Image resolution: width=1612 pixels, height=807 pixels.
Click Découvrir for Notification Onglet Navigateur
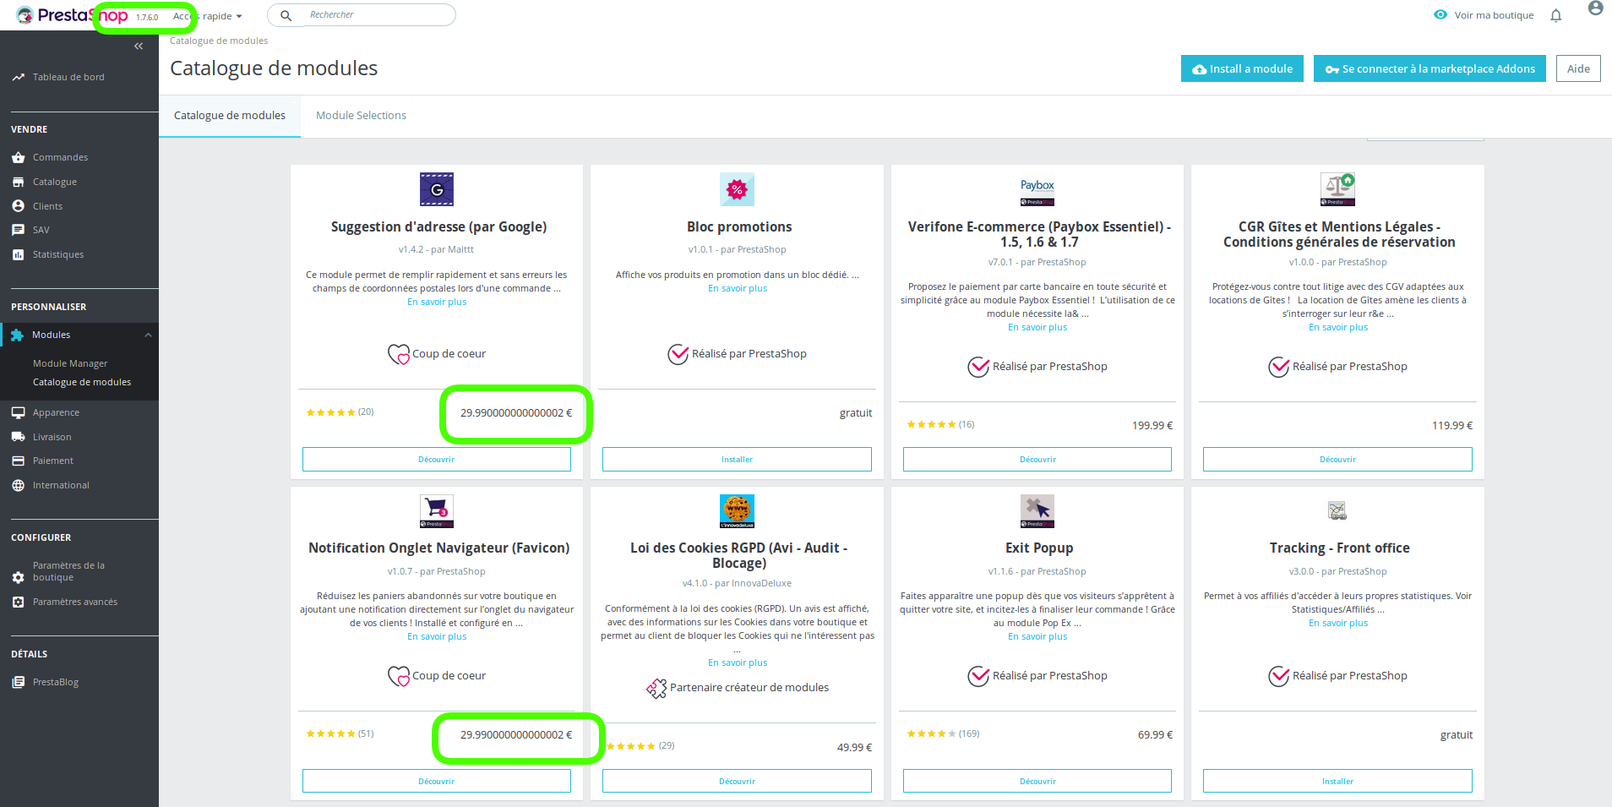tap(437, 781)
